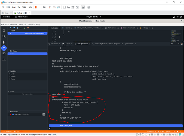Screen dimensions: 184x136
Task: Click the orange Stop debug icon
Action: point(28,28)
